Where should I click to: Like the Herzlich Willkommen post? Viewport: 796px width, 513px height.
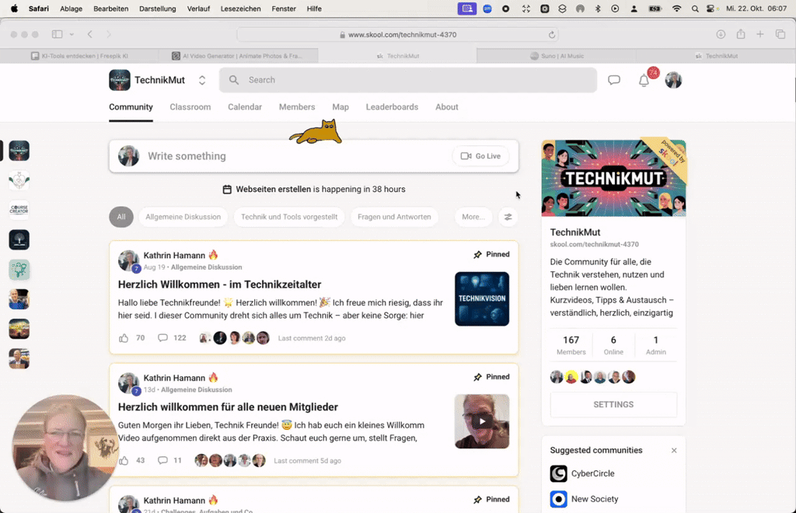tap(123, 337)
